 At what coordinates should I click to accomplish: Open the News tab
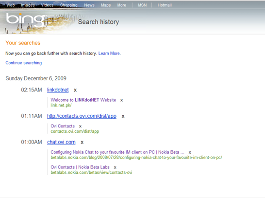point(89,5)
